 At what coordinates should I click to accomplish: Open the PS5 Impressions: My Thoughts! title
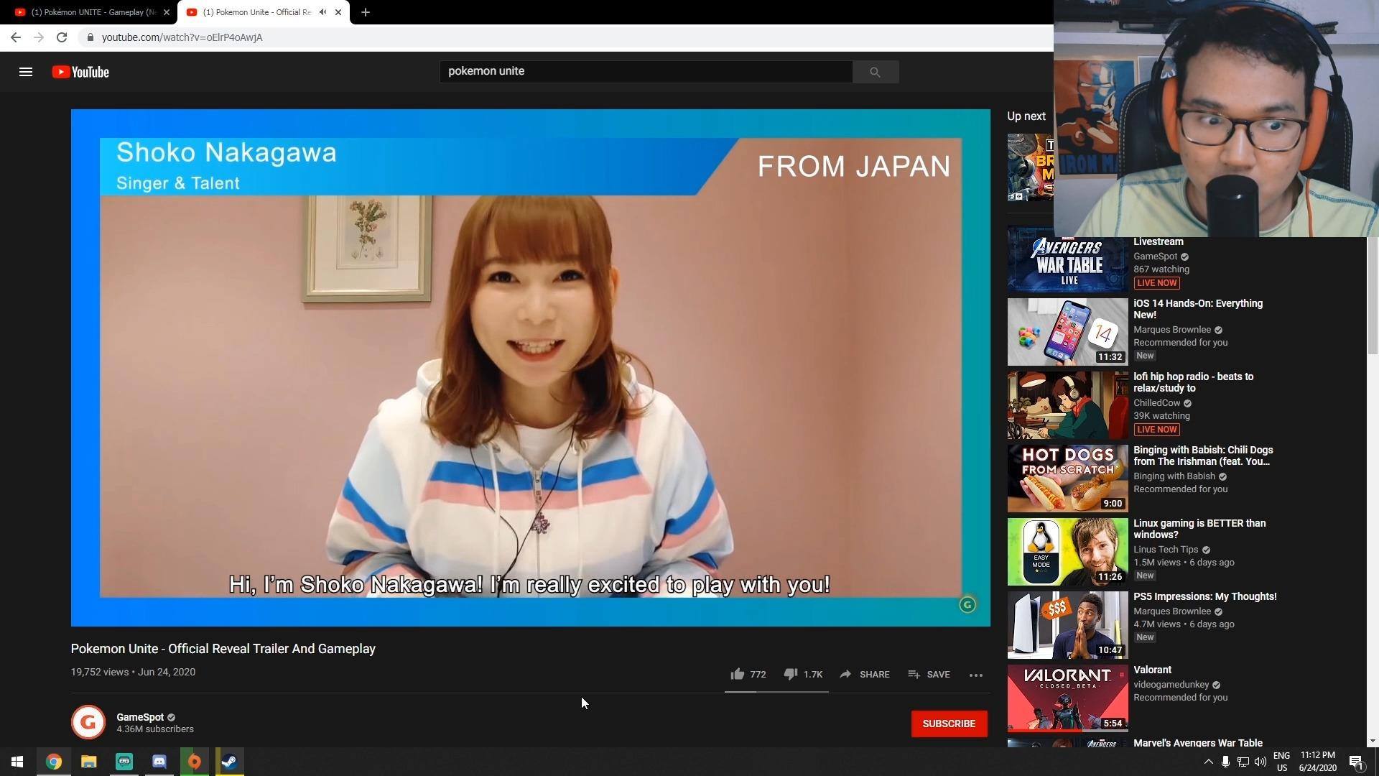[1205, 596]
